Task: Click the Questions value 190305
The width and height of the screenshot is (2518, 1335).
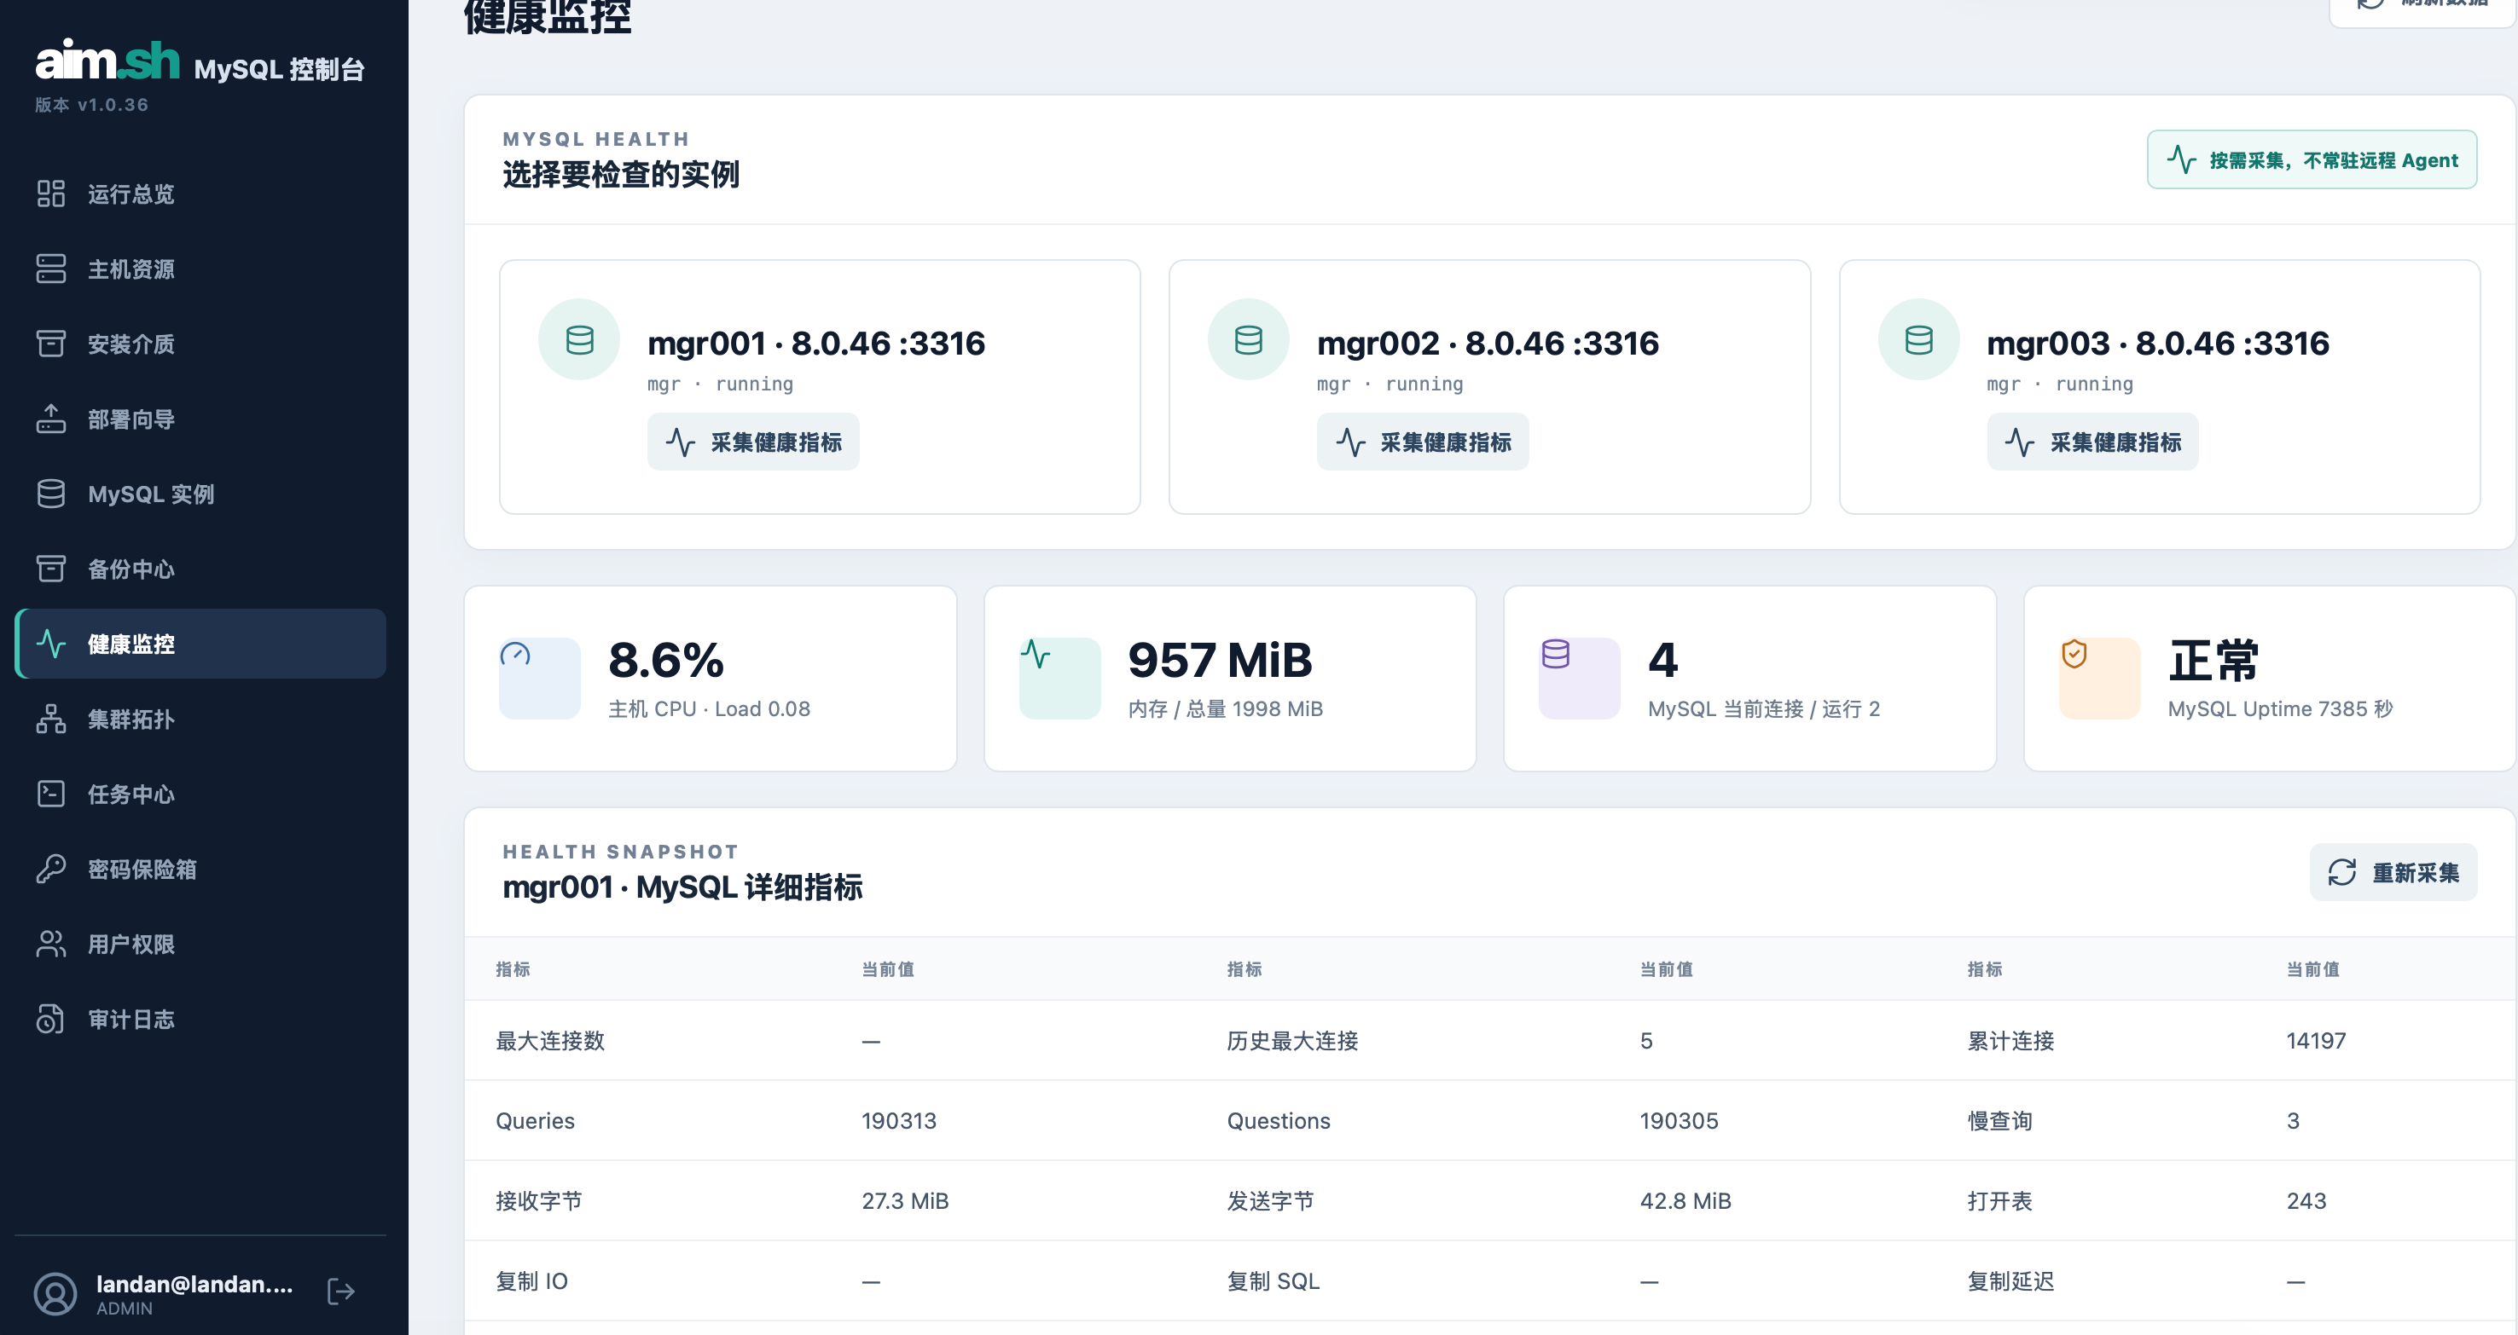Action: click(x=1680, y=1121)
